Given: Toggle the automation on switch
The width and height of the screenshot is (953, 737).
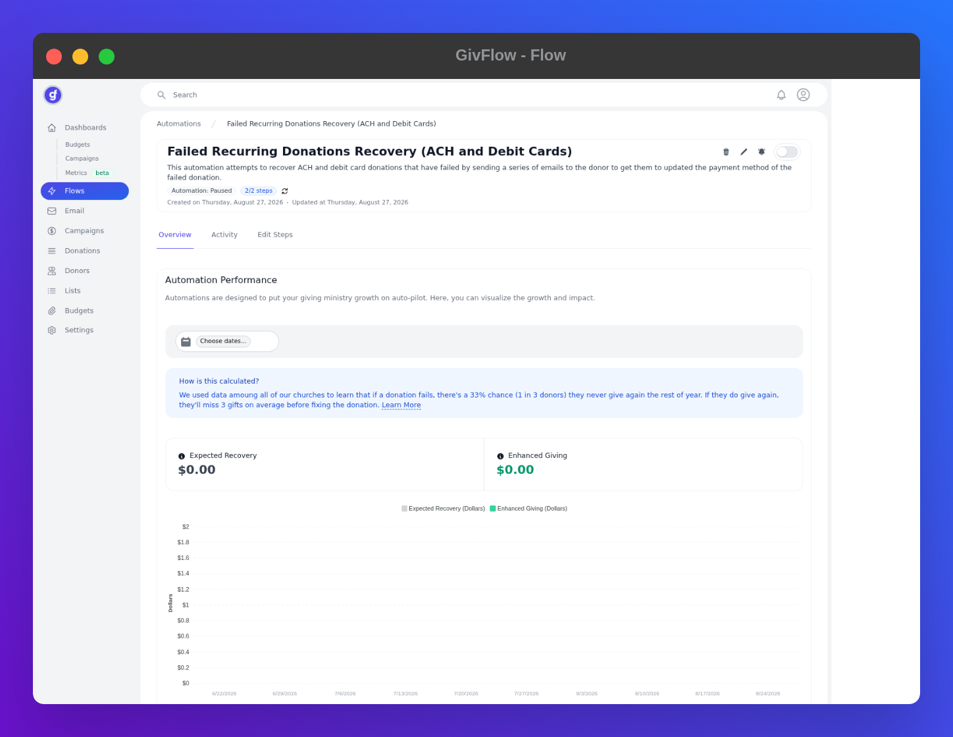Looking at the screenshot, I should point(787,152).
